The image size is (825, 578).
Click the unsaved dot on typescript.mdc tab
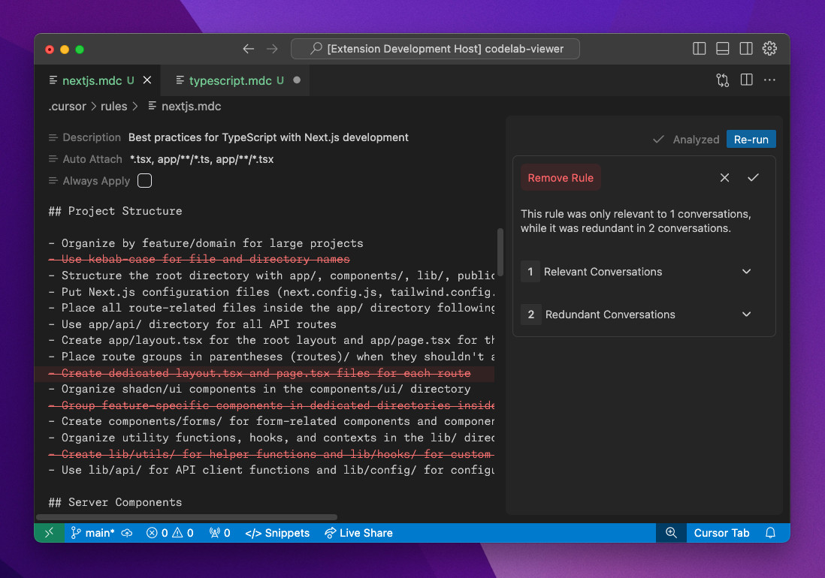297,80
